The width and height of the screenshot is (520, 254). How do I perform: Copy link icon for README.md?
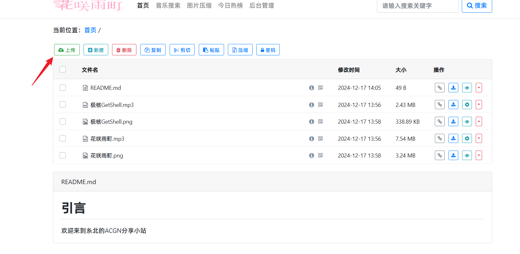coord(440,88)
